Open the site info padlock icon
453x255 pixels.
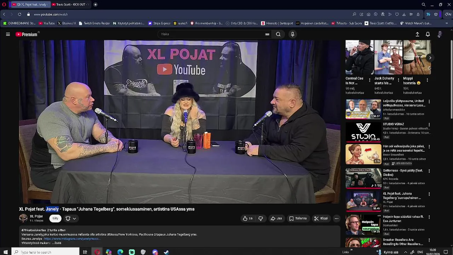click(x=28, y=14)
